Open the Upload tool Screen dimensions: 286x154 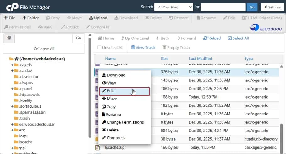(x=98, y=18)
